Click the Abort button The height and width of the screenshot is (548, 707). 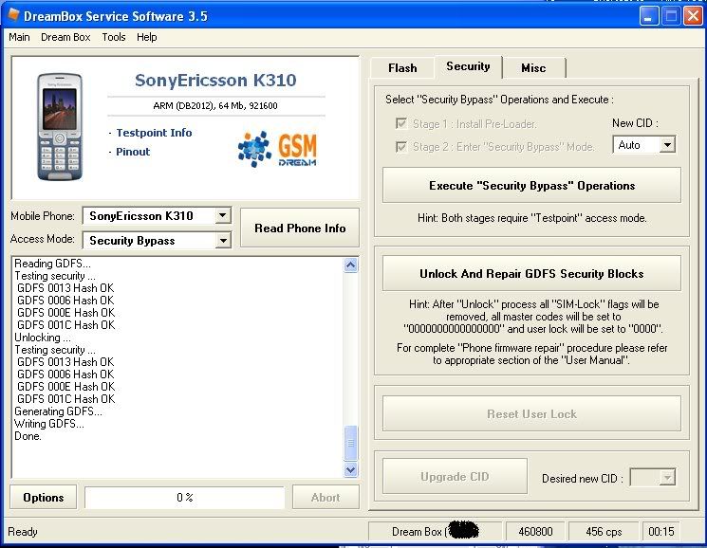tap(326, 497)
